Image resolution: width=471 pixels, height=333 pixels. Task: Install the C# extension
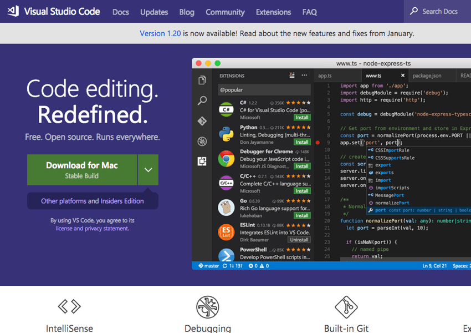pos(302,117)
